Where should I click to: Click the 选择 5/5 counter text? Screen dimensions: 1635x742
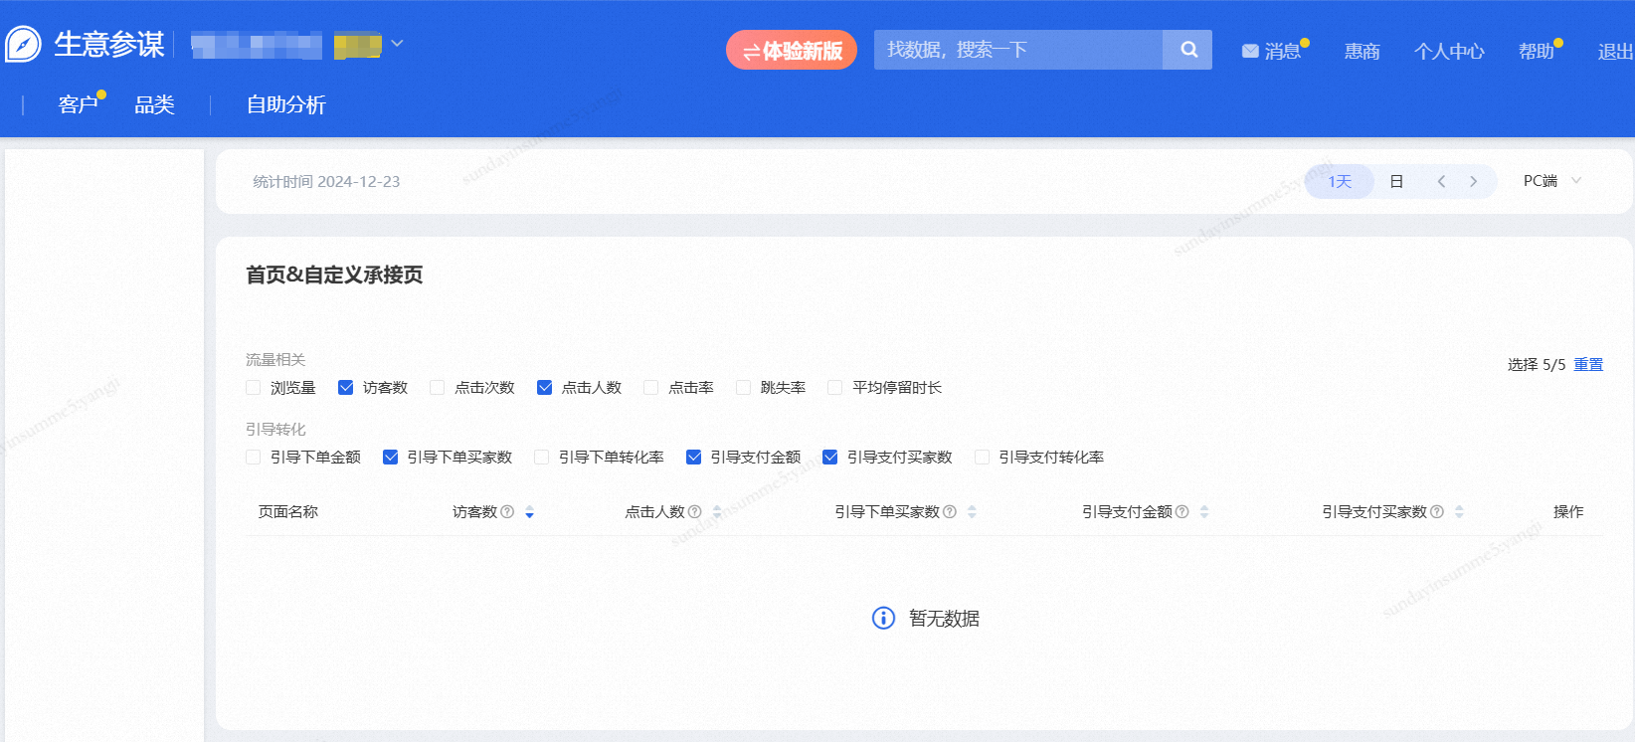point(1537,364)
